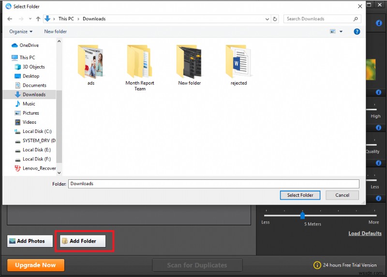
Task: Select the New folder folder icon
Action: 189,65
